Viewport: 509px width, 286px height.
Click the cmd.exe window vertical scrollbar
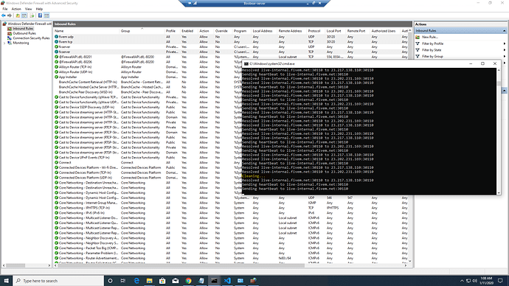499,131
